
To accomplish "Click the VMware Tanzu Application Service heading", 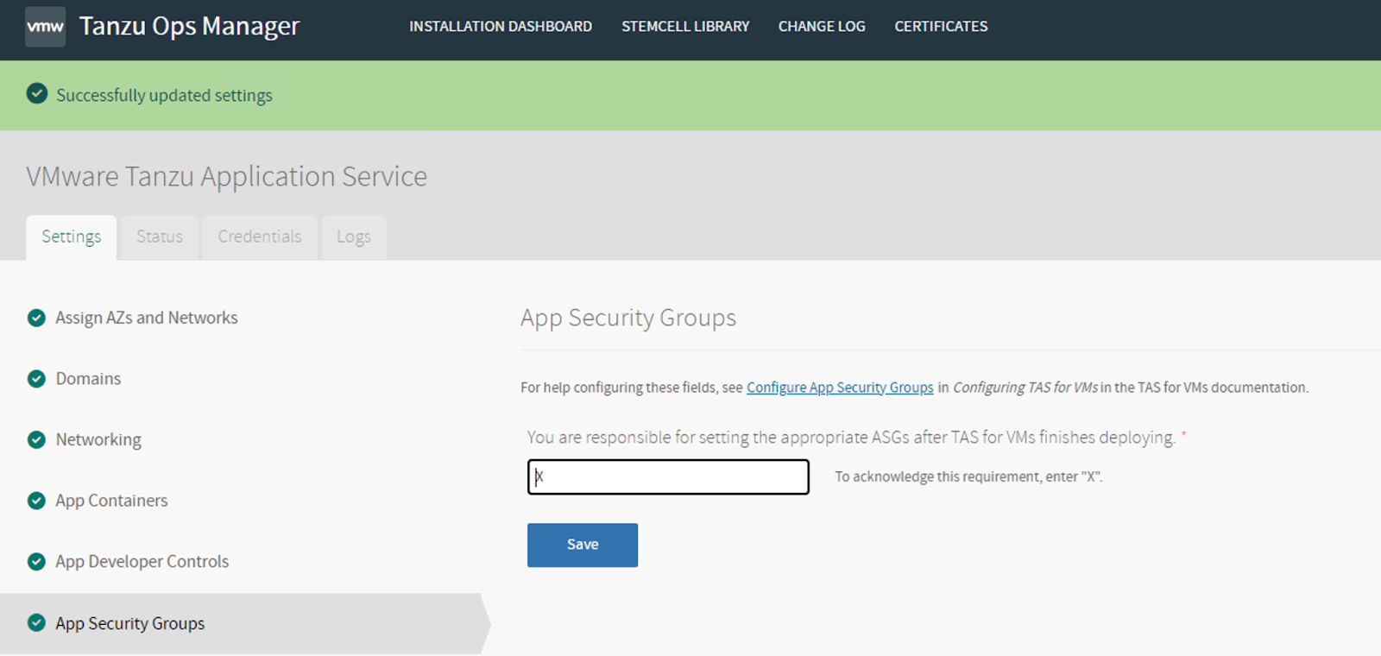I will [227, 176].
